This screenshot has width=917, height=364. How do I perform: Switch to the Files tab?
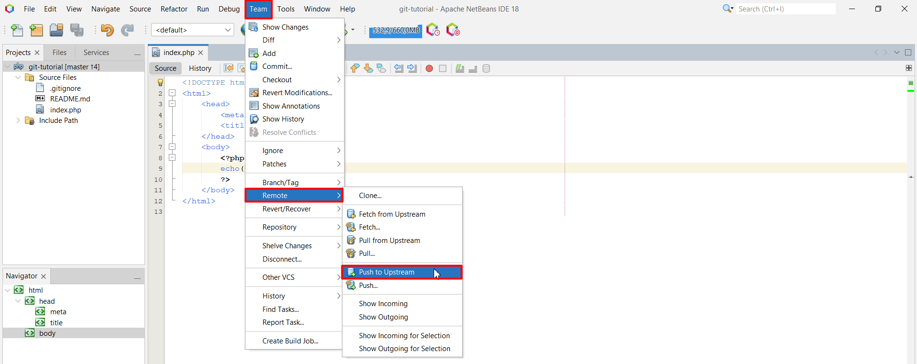(59, 53)
